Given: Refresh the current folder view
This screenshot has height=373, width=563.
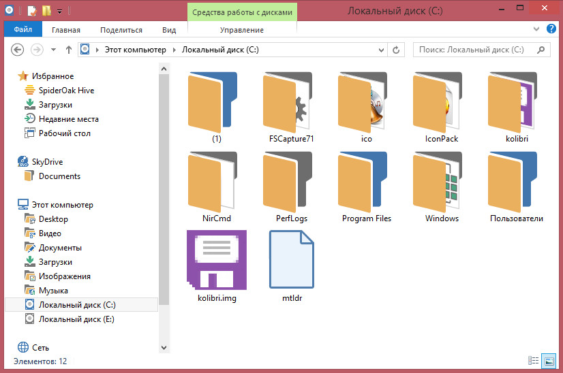Looking at the screenshot, I should point(396,50).
